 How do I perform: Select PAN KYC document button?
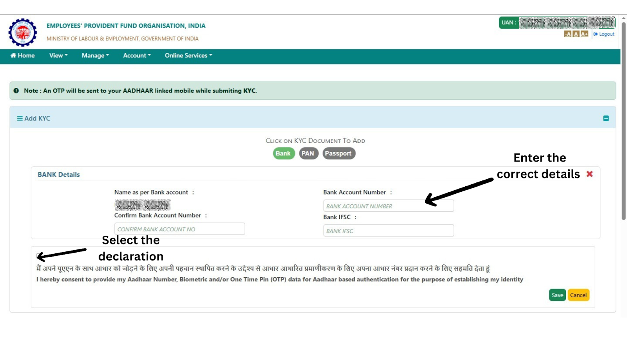tap(308, 153)
